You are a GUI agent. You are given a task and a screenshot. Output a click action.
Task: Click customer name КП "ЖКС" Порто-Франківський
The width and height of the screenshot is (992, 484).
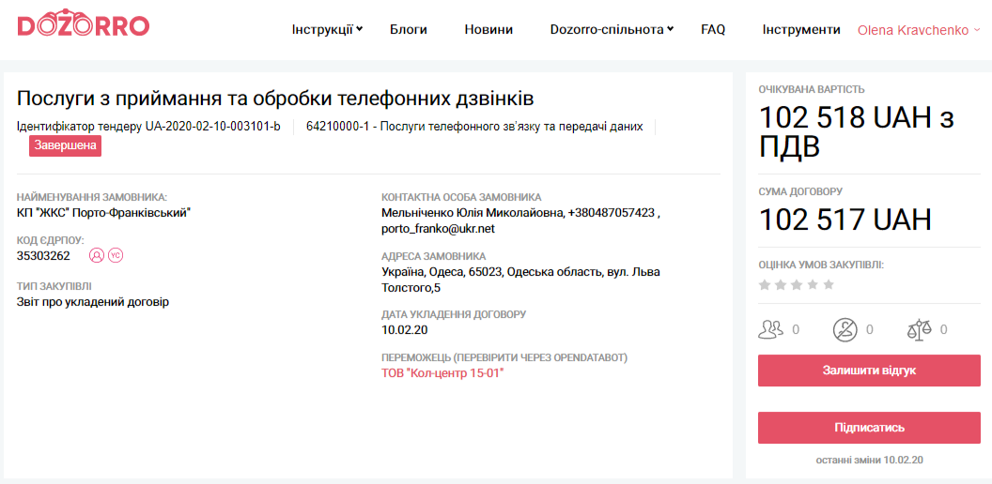tap(103, 212)
